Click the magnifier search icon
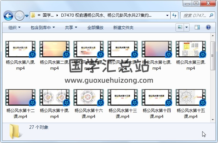Viewport: 218px width, 143px height. point(211,15)
